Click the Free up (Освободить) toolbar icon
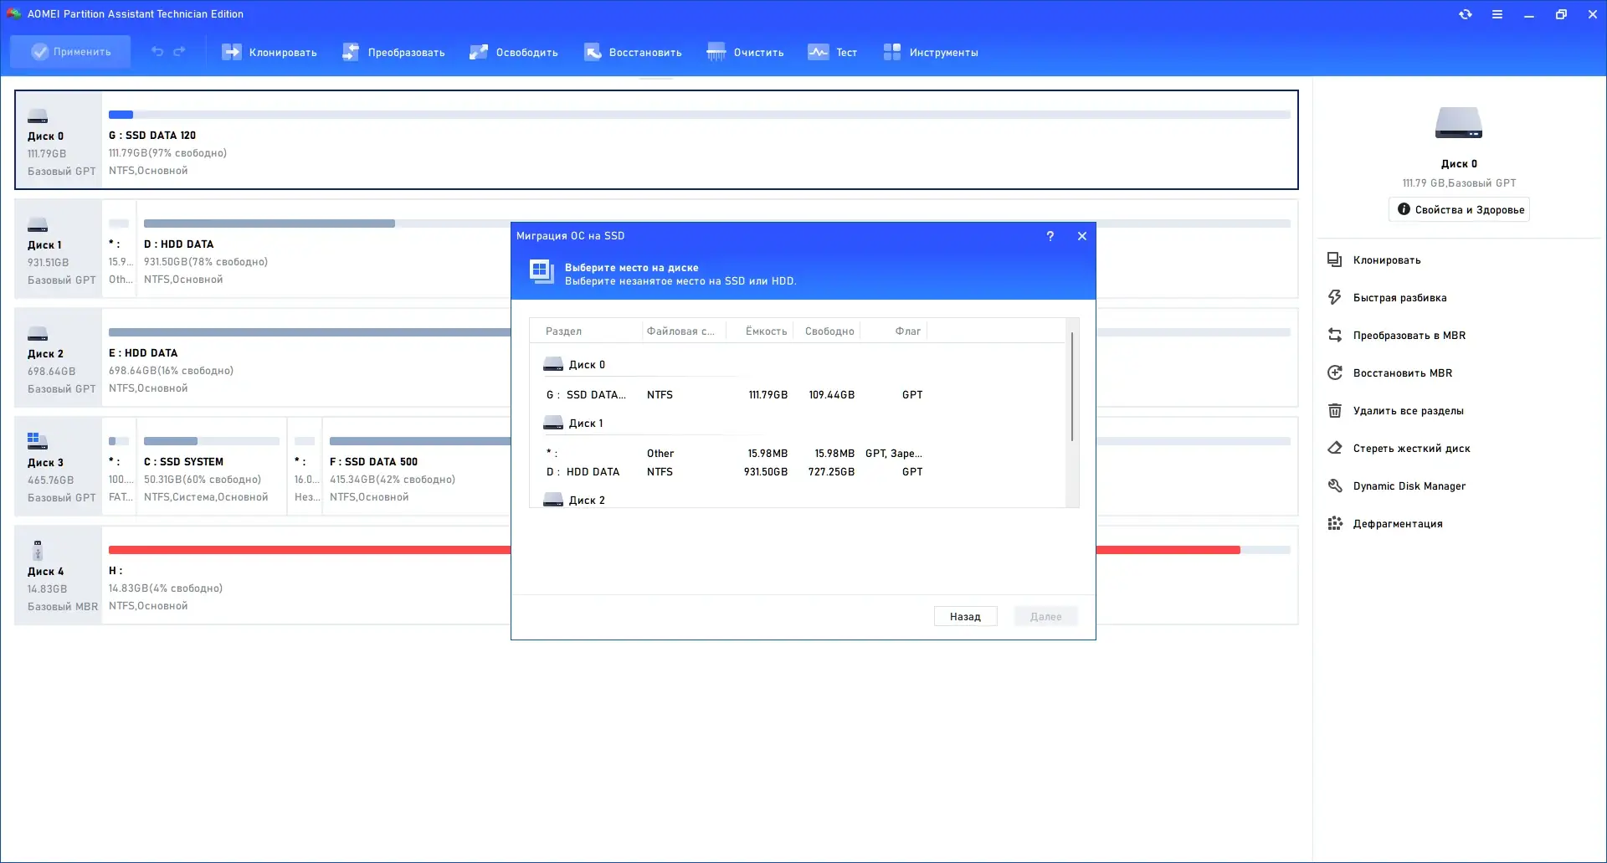The width and height of the screenshot is (1607, 863). point(479,52)
